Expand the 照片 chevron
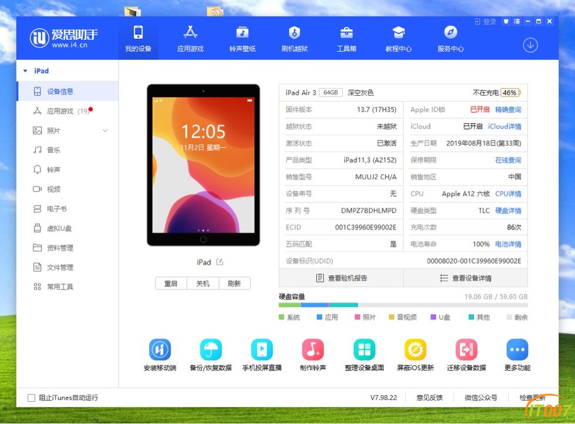The height and width of the screenshot is (424, 575). [105, 131]
